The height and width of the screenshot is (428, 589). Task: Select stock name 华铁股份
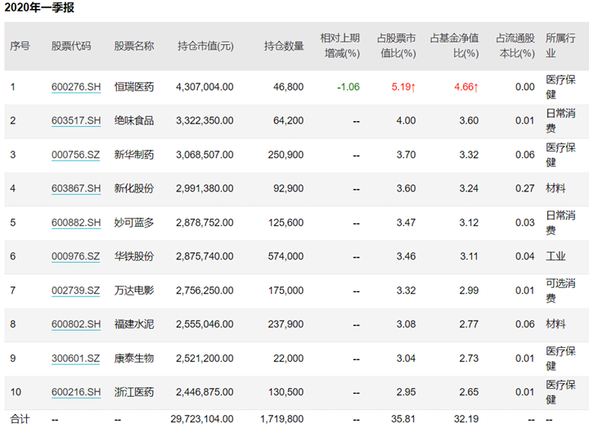click(134, 256)
